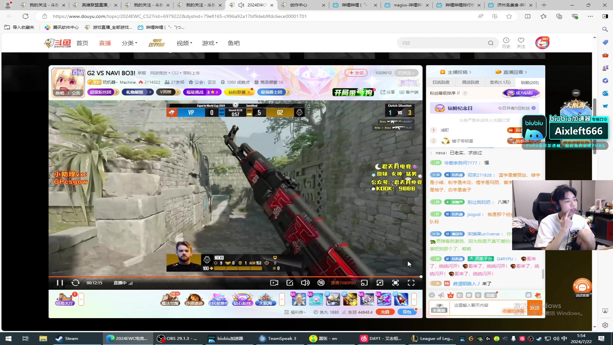This screenshot has height=345, width=613.
Task: Click the 成为钻粉 button
Action: [x=521, y=93]
